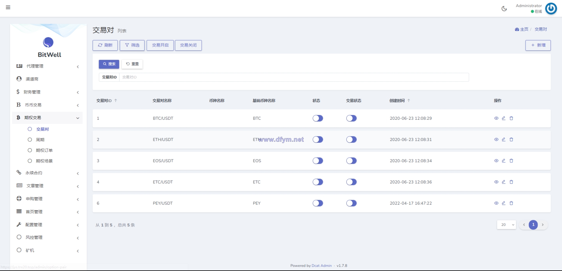The height and width of the screenshot is (271, 562).
Task: Toggle 交易状态 switch for PEY/USDT
Action: click(x=351, y=203)
